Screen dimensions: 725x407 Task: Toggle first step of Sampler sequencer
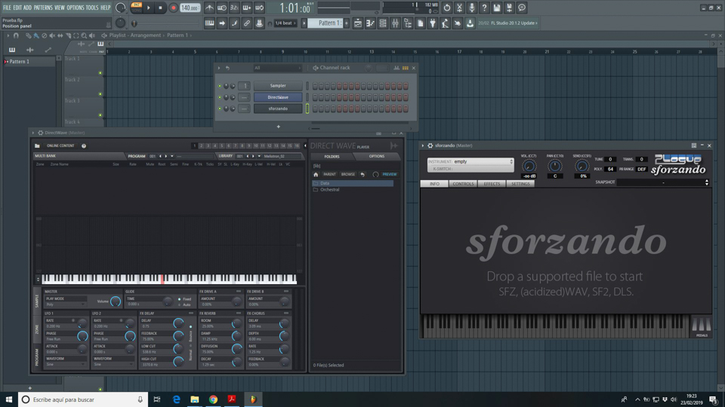(x=315, y=86)
